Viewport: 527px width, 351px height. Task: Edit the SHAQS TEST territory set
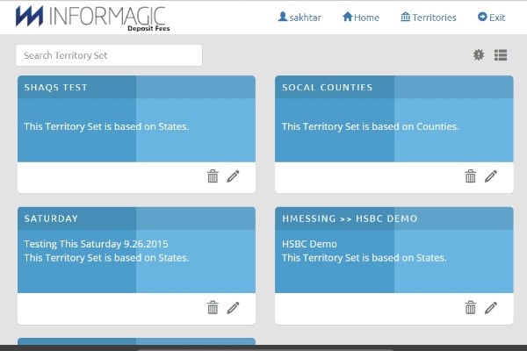(233, 176)
